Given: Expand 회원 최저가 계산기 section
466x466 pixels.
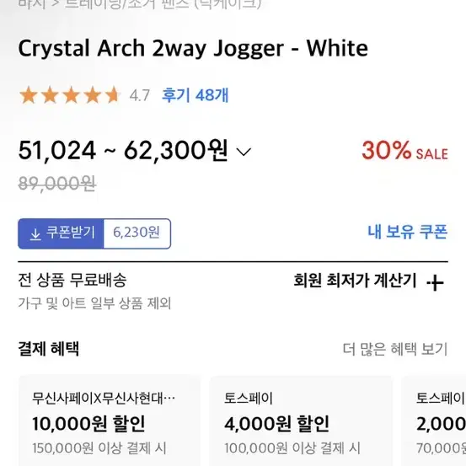Looking at the screenshot, I should tap(368, 281).
